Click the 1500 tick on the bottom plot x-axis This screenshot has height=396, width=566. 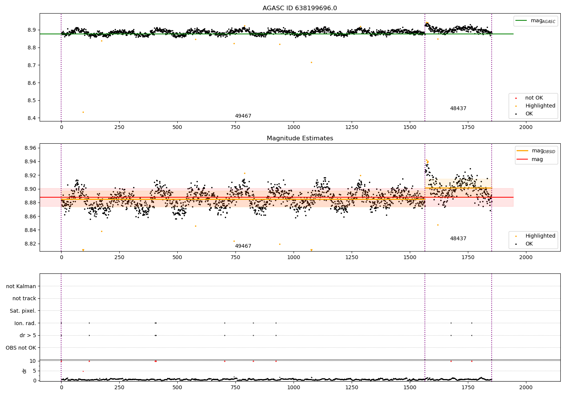(x=410, y=388)
